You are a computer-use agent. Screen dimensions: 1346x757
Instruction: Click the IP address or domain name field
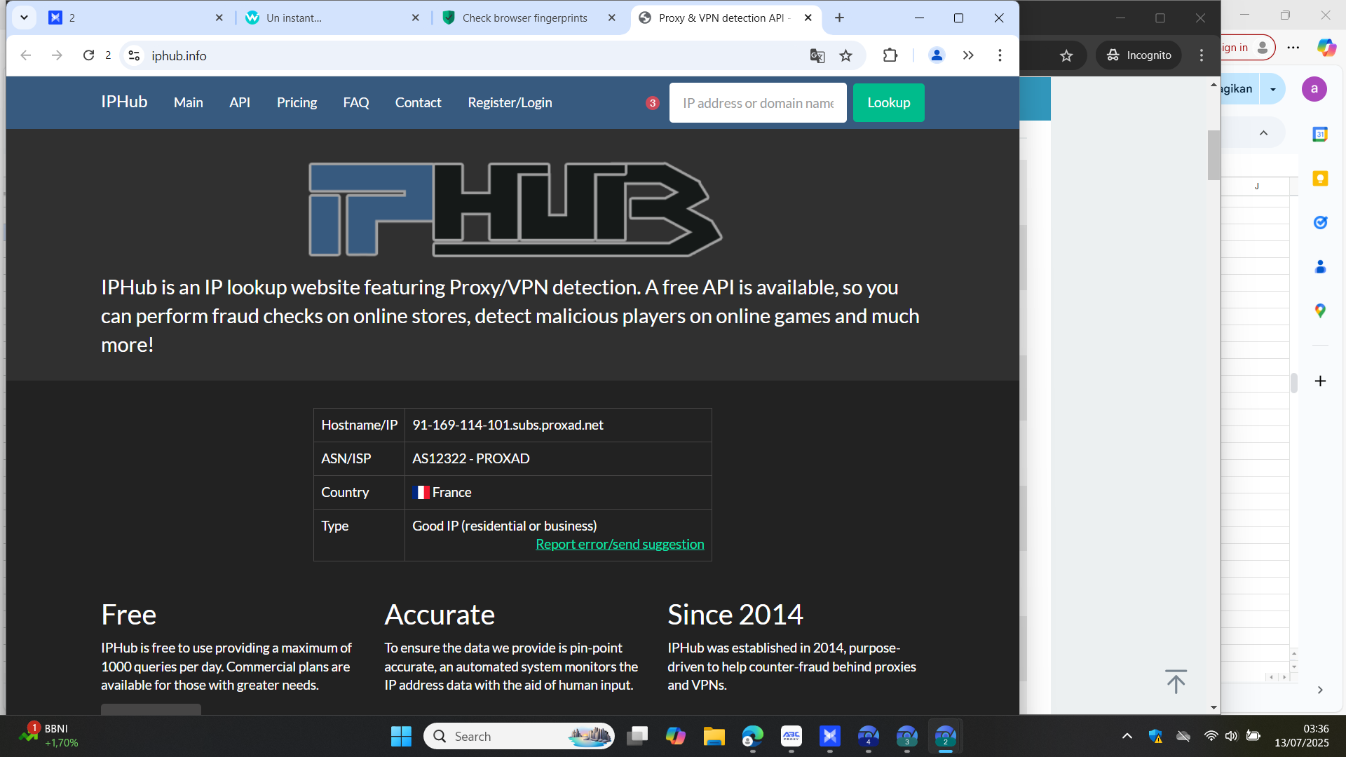coord(757,103)
